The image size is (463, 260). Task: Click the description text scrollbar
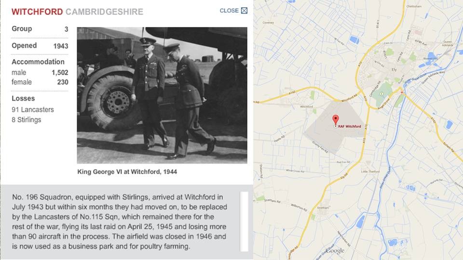coord(244,221)
